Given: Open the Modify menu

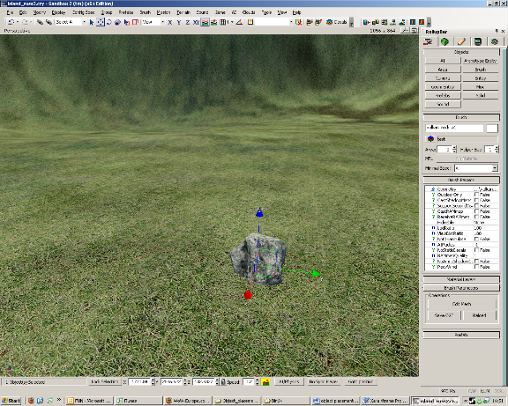Looking at the screenshot, I should coord(40,12).
